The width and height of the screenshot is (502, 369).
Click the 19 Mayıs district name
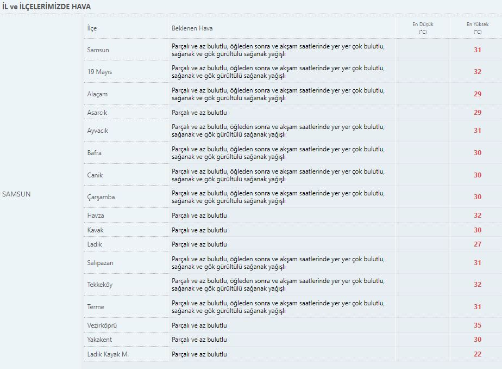(99, 72)
